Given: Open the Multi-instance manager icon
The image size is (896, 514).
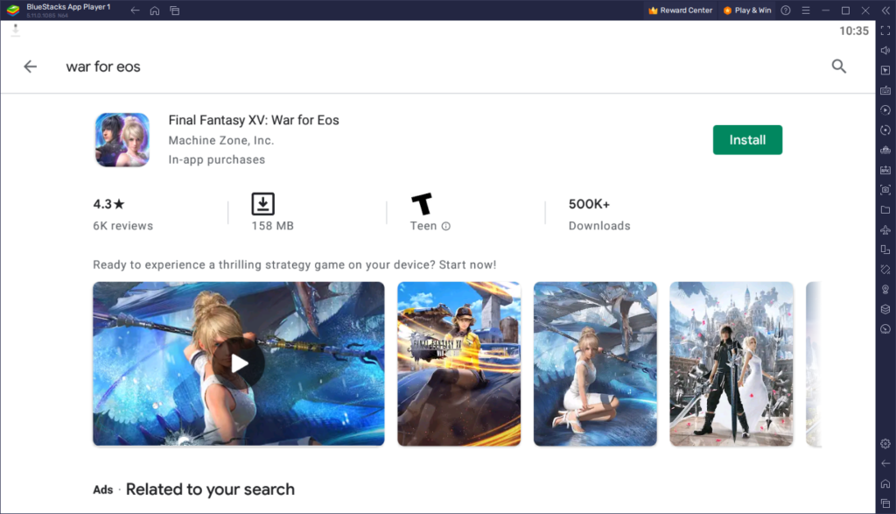Looking at the screenshot, I should point(885,249).
